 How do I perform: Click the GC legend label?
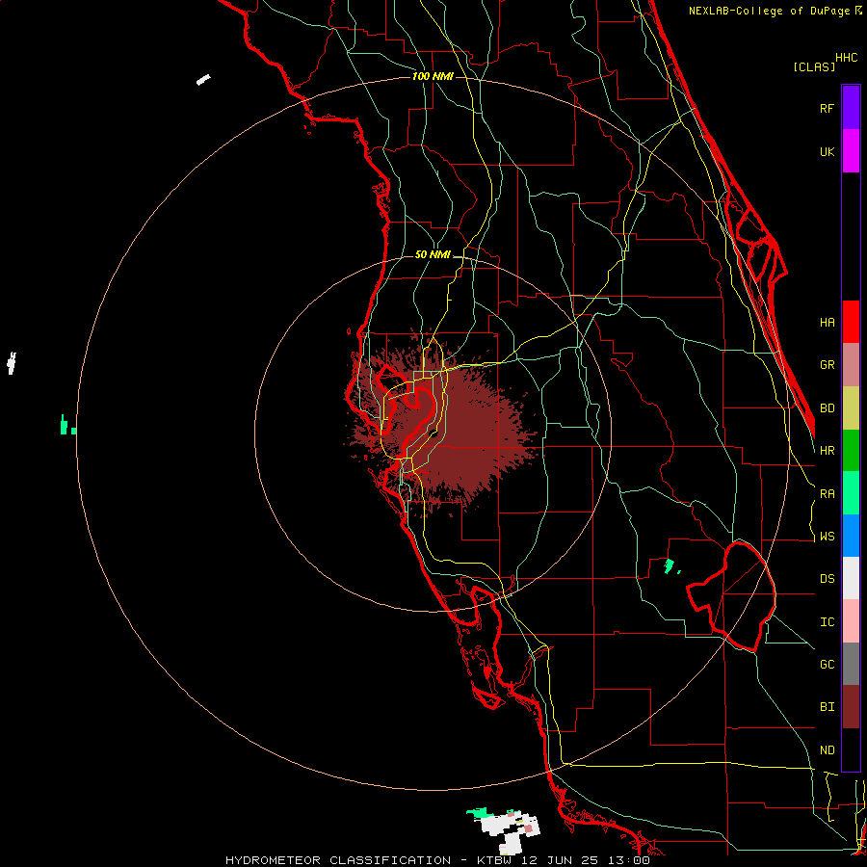pos(827,665)
